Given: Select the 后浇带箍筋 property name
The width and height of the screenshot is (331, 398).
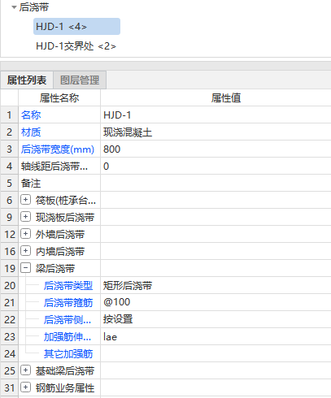Looking at the screenshot, I should (x=68, y=303).
